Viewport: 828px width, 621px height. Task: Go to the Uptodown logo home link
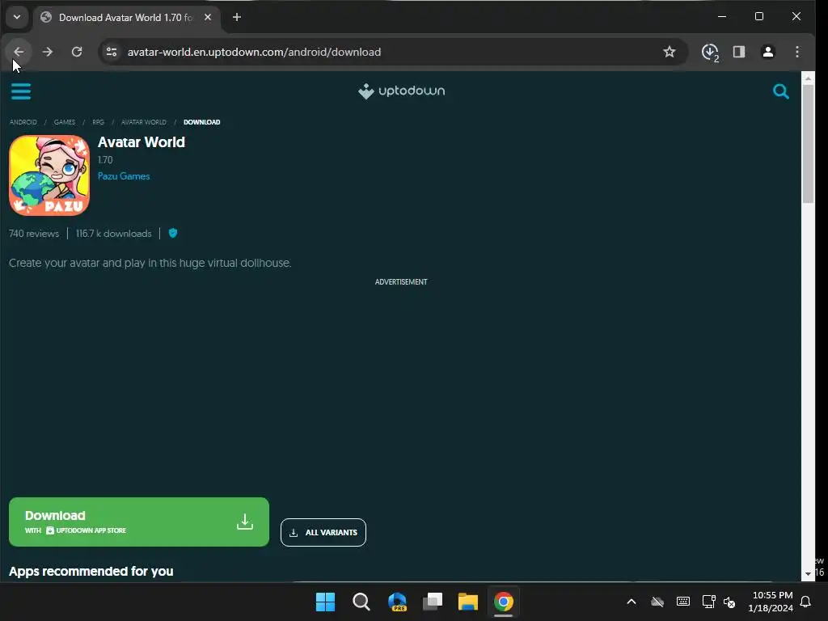[401, 91]
